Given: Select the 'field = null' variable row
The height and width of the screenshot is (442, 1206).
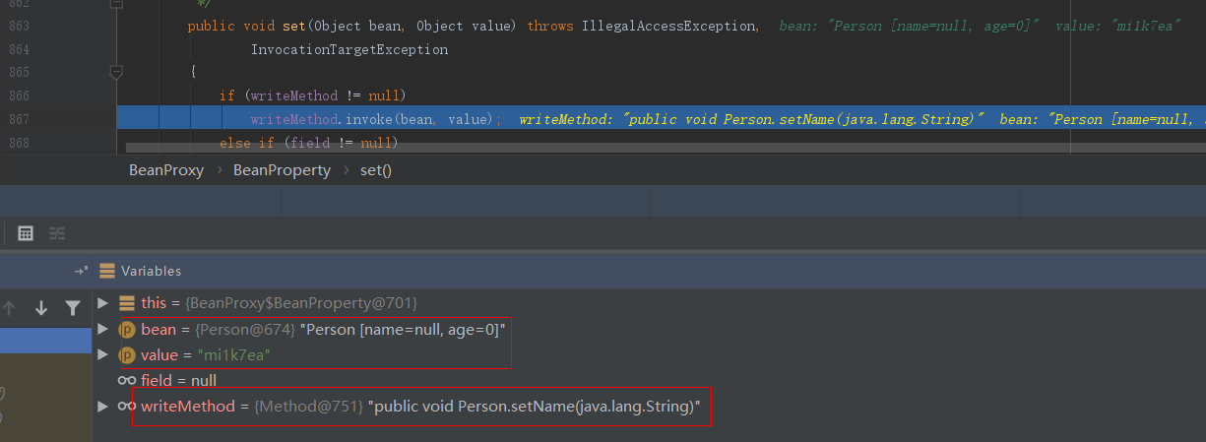Looking at the screenshot, I should [x=178, y=380].
